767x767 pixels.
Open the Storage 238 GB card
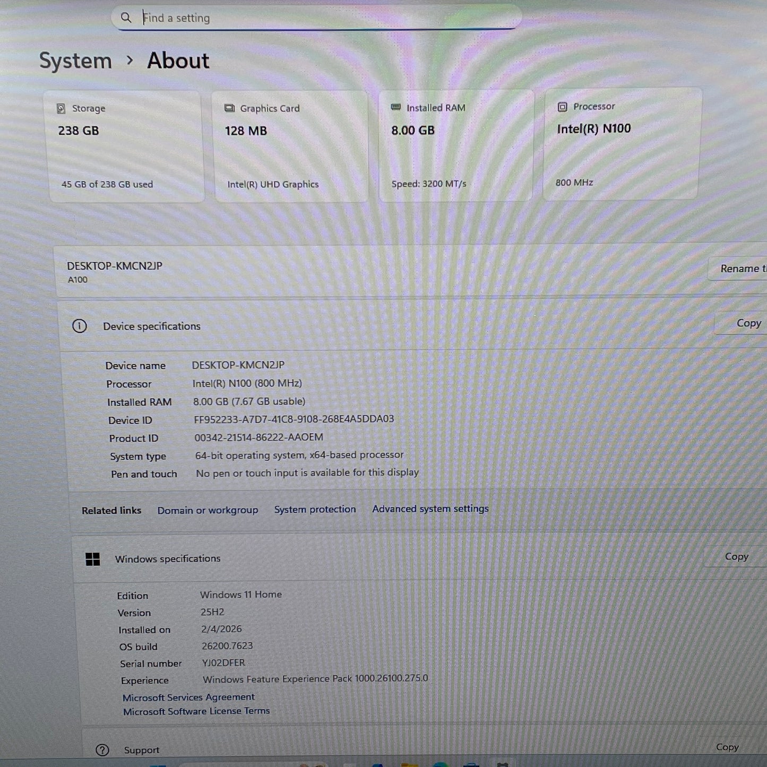(x=125, y=147)
